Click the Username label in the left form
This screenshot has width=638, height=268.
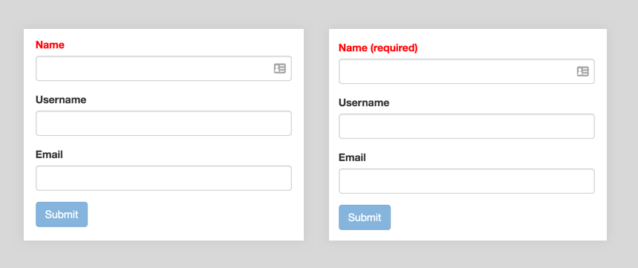[61, 99]
